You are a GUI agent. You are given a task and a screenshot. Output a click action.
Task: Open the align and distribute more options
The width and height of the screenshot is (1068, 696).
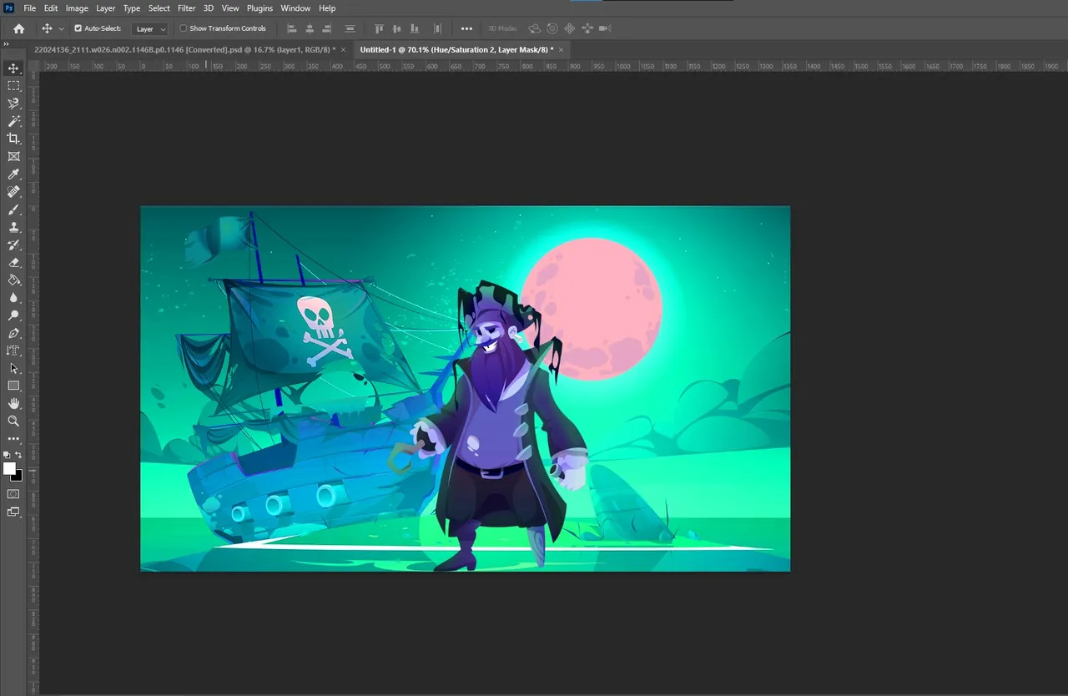tap(466, 28)
